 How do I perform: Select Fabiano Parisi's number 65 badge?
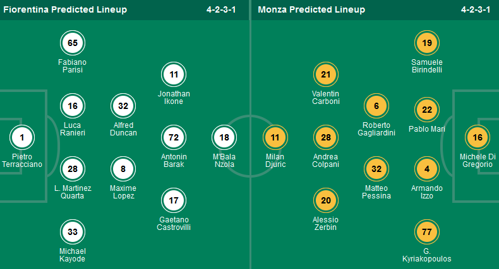pyautogui.click(x=73, y=43)
